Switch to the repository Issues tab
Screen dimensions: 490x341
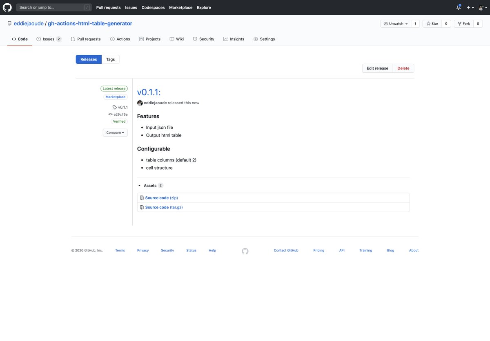click(49, 39)
